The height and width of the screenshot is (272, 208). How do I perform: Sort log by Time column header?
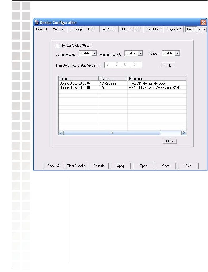(78, 79)
